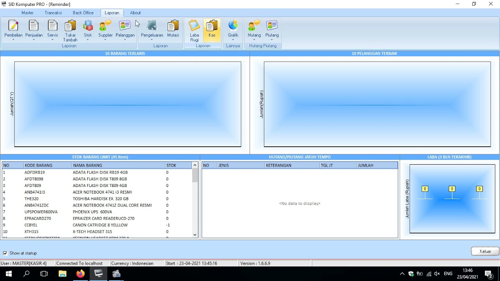Open the notification center icon

coord(489,274)
